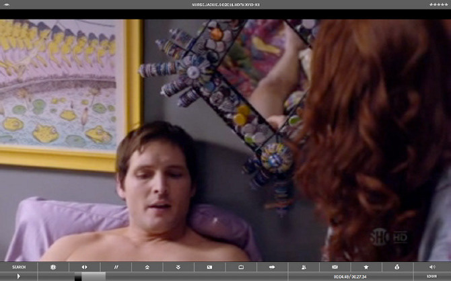Click the globe icon in the toolbar
This screenshot has width=451, height=281.
click(53, 267)
